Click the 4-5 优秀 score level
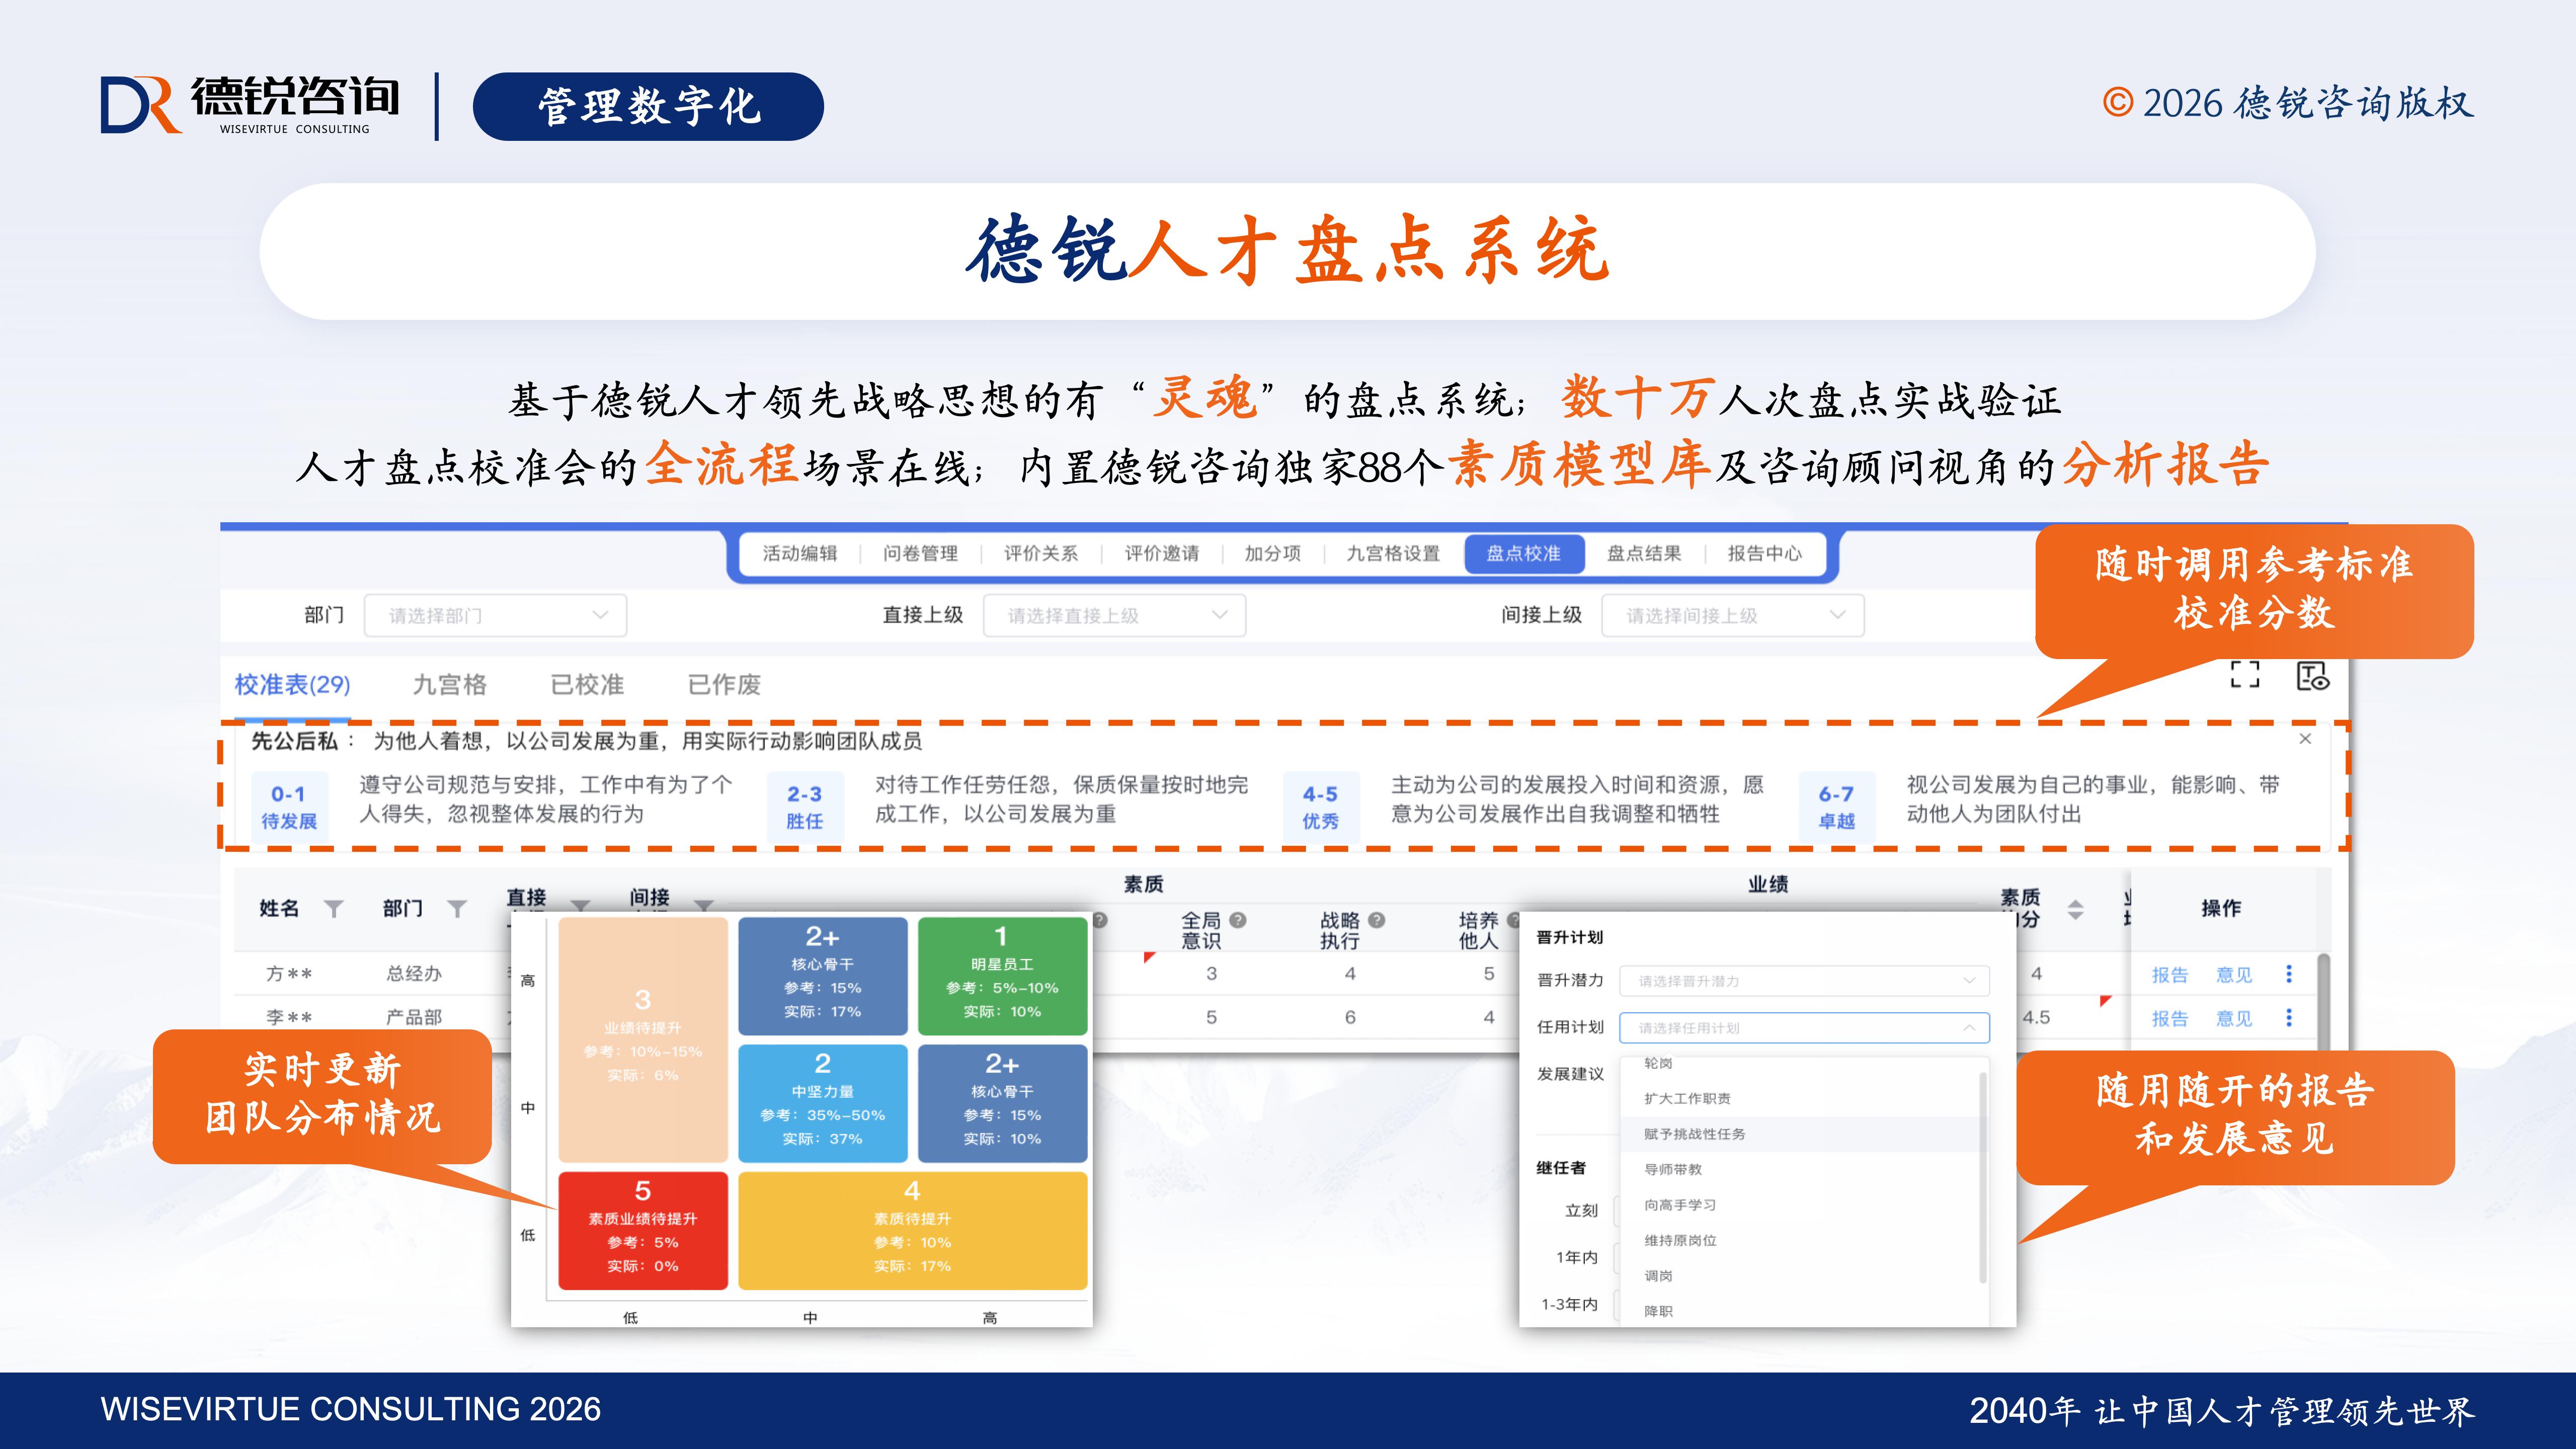This screenshot has width=2576, height=1449. tap(1320, 806)
